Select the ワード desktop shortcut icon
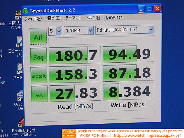This screenshot has width=184, height=138. 19,68
